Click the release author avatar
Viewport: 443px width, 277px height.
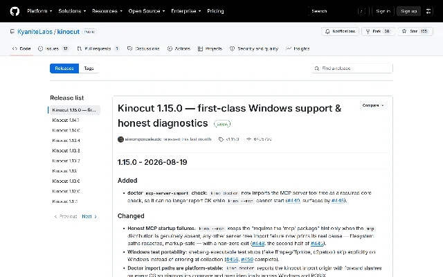pyautogui.click(x=120, y=139)
